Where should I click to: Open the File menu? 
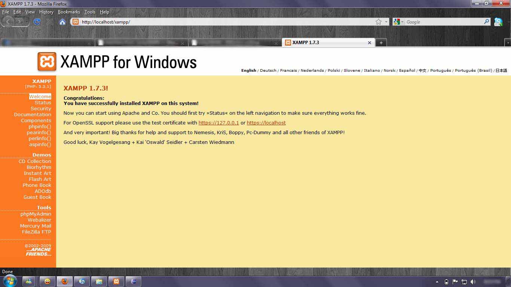point(6,12)
